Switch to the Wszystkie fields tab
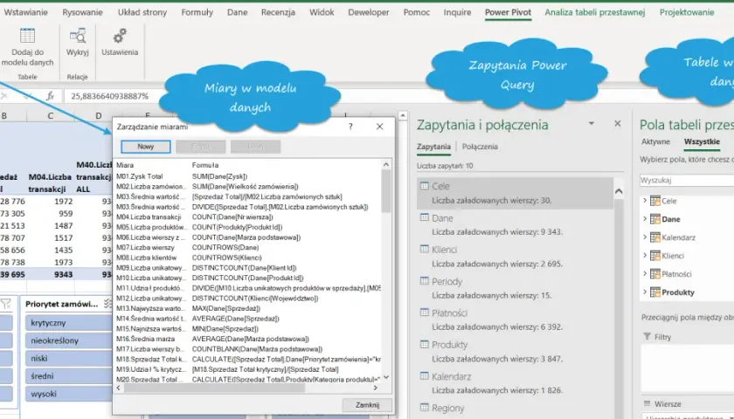This screenshot has height=419, width=734. coord(702,141)
